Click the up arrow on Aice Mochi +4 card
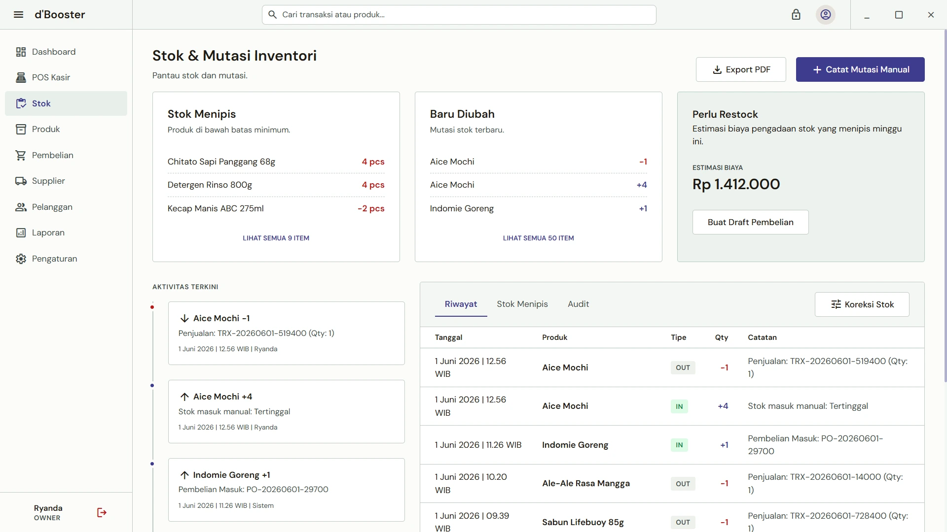The image size is (947, 532). coord(184,397)
